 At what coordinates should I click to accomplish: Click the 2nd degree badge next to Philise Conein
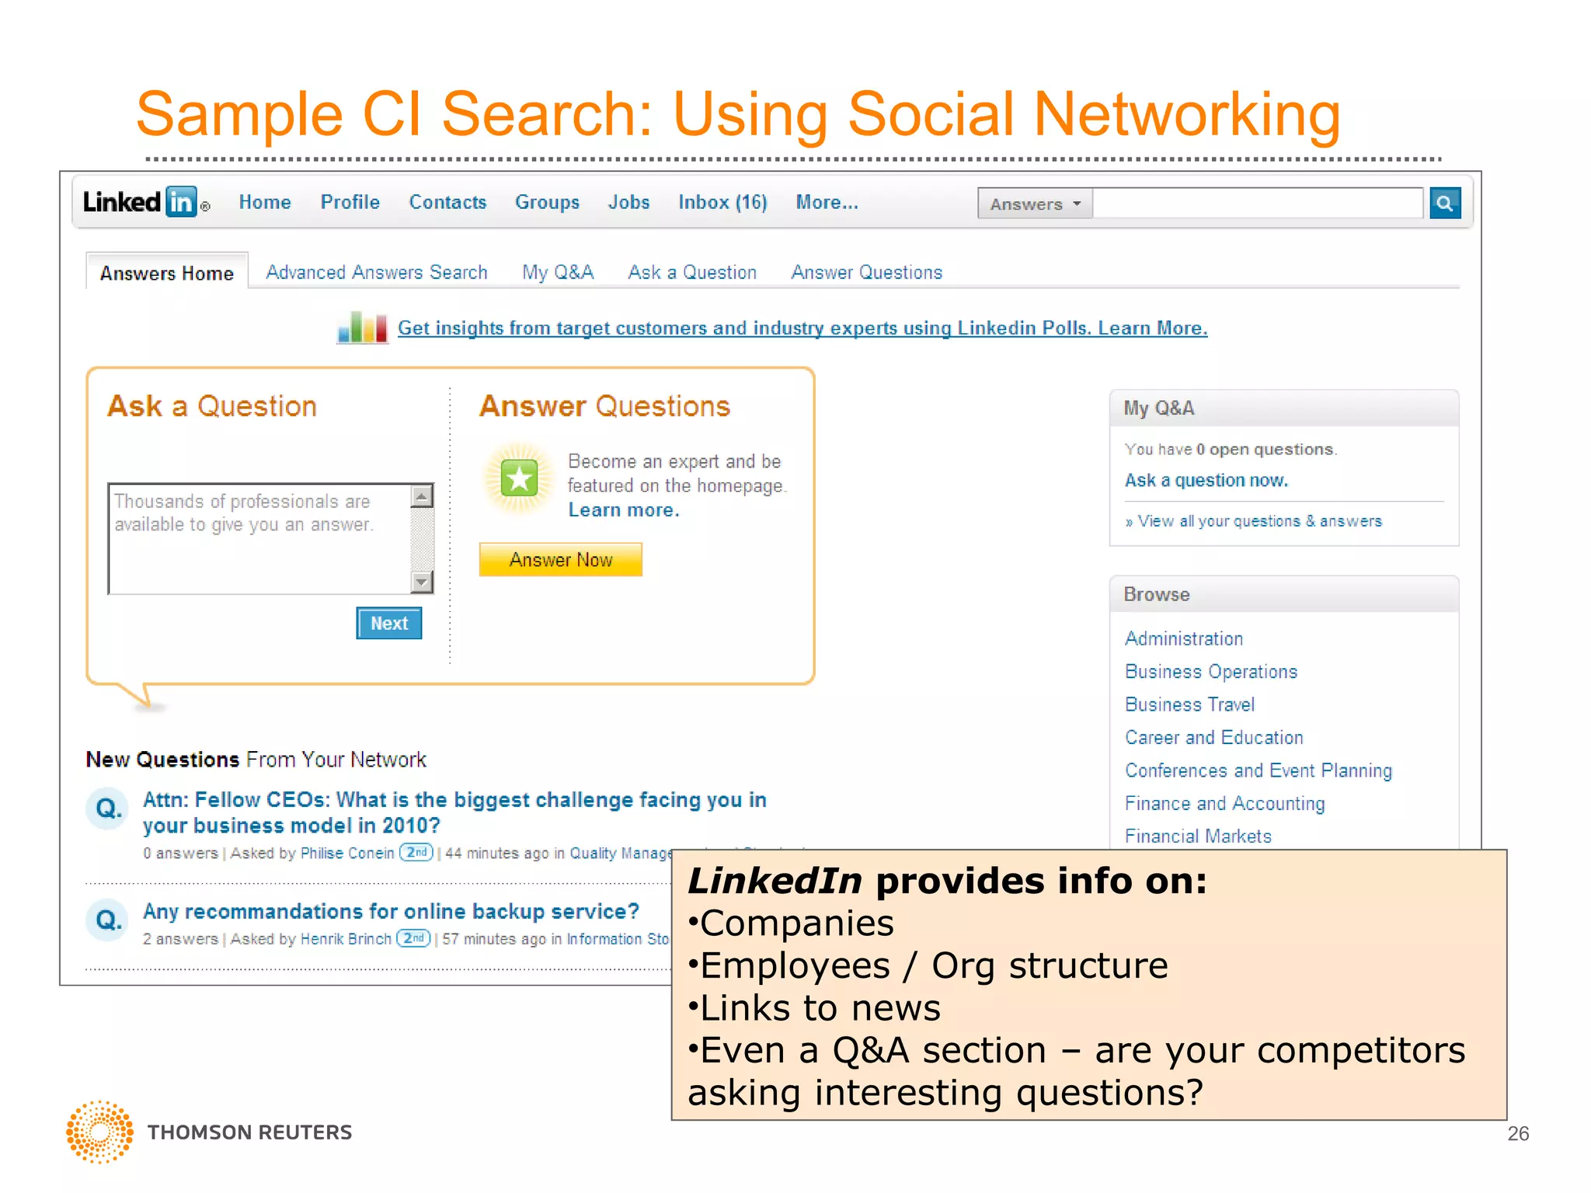click(x=416, y=852)
